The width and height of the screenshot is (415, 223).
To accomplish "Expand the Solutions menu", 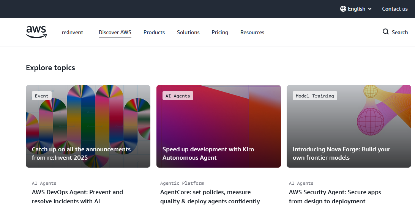I will click(x=188, y=32).
